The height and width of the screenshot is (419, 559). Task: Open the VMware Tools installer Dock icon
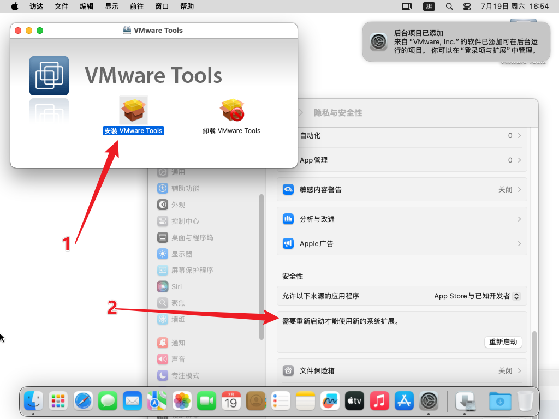[465, 401]
